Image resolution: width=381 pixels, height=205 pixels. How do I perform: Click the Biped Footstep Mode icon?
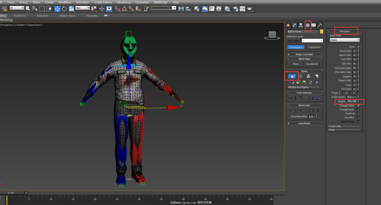pos(300,76)
